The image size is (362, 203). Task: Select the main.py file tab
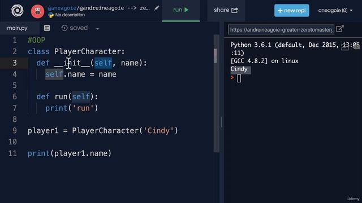18,28
